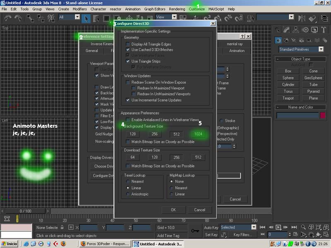Viewport: 331px width, 248px height.
Task: Click Cancel in Configure Direct3D dialog
Action: [199, 210]
